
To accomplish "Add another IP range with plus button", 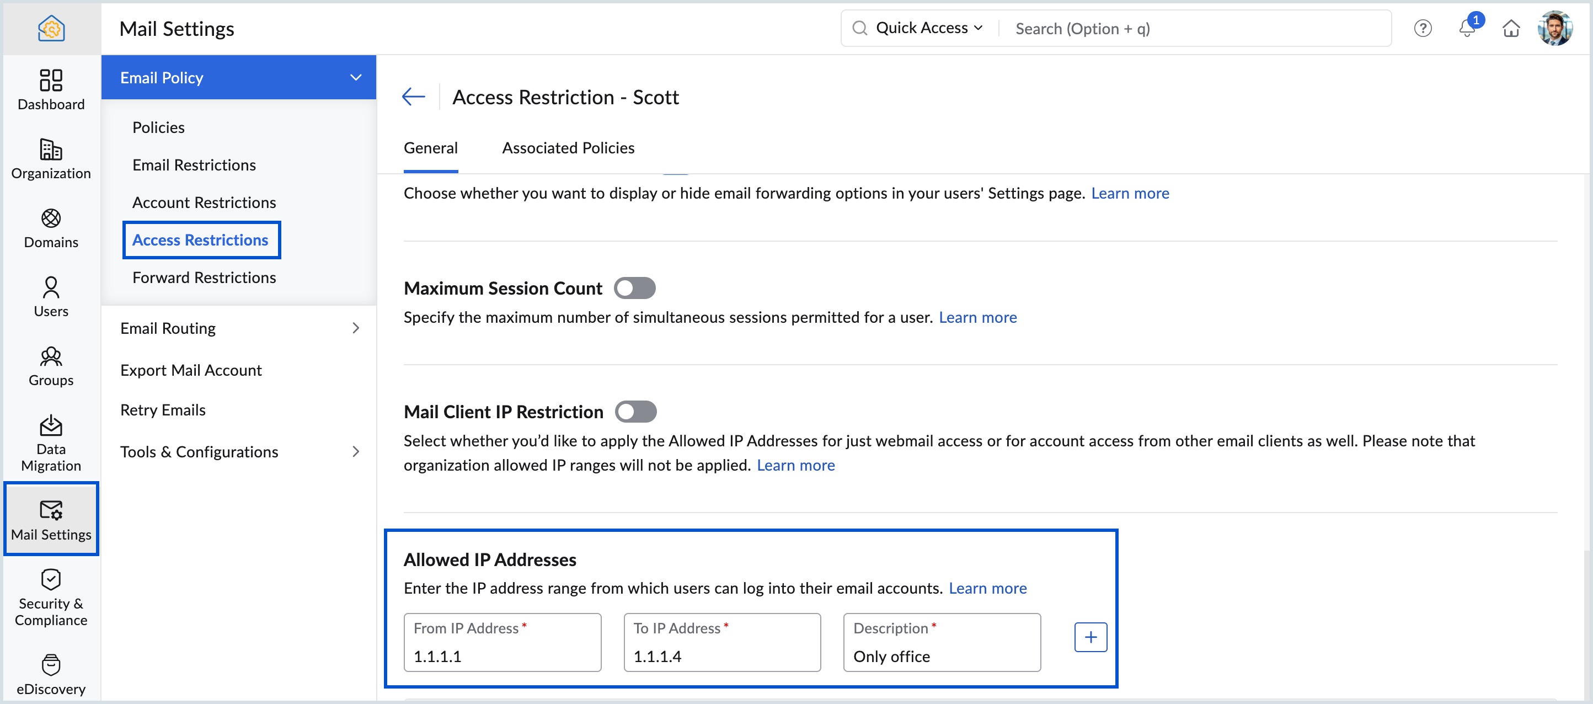I will [1090, 637].
